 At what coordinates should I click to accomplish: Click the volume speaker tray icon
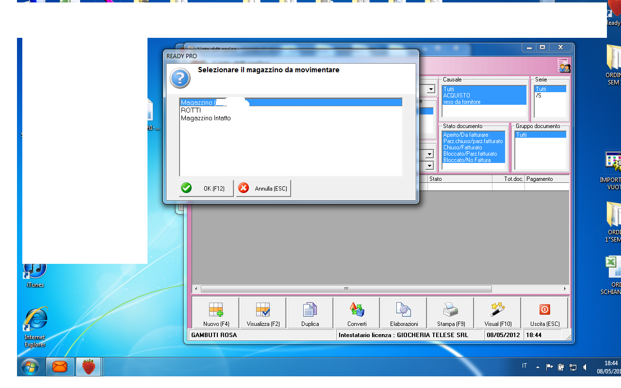585,367
